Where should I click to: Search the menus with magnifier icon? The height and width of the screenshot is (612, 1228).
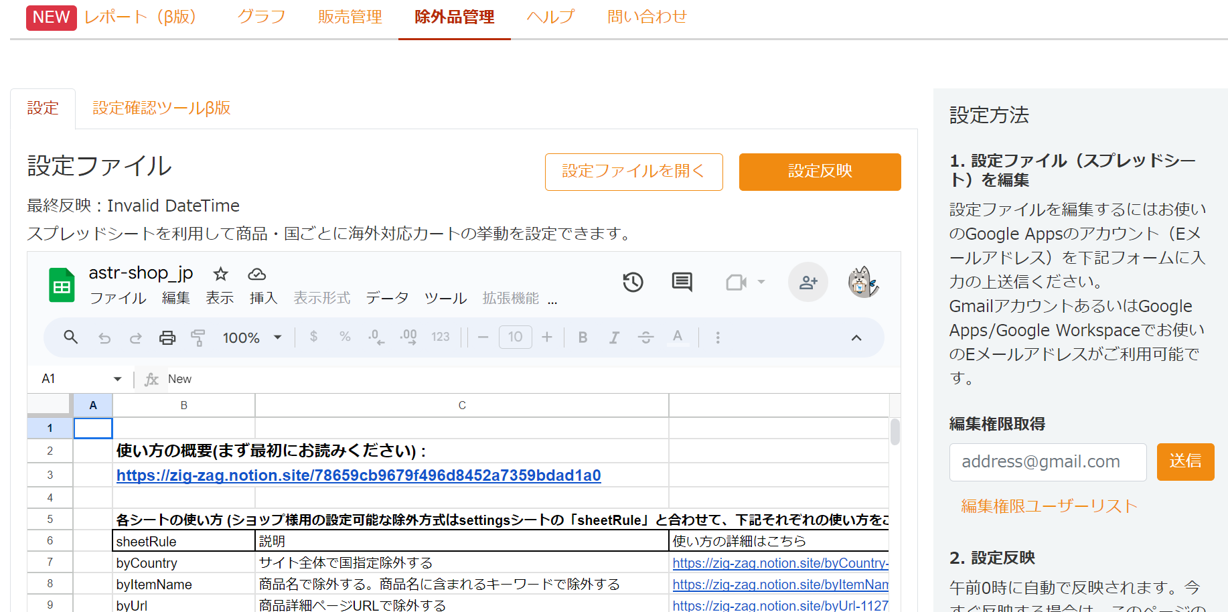coord(71,337)
